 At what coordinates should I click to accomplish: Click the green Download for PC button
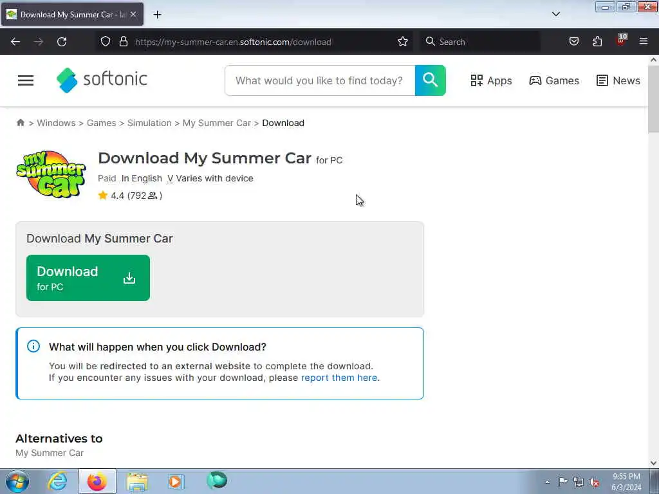pos(88,278)
